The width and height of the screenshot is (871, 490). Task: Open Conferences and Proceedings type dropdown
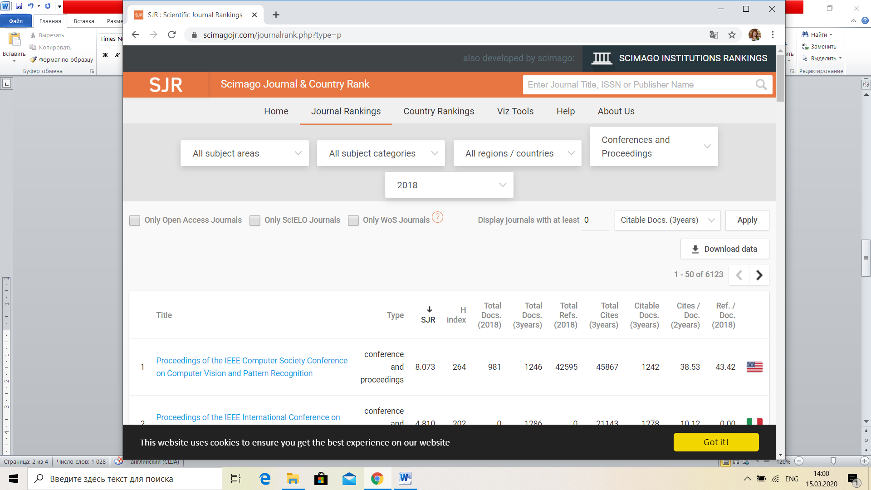[654, 147]
